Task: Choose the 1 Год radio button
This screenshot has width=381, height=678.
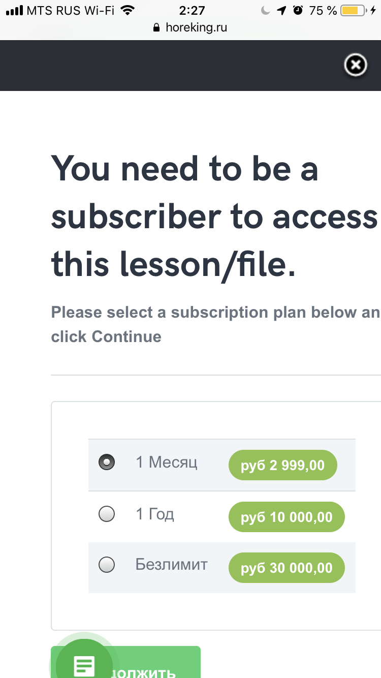Action: tap(107, 514)
